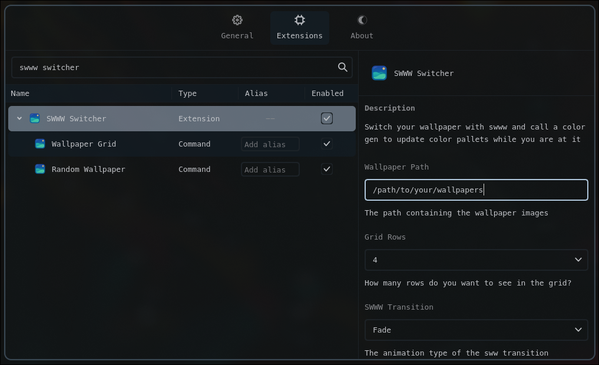Click the SWWW Transition label
Screen dimensions: 599x365
(399, 307)
